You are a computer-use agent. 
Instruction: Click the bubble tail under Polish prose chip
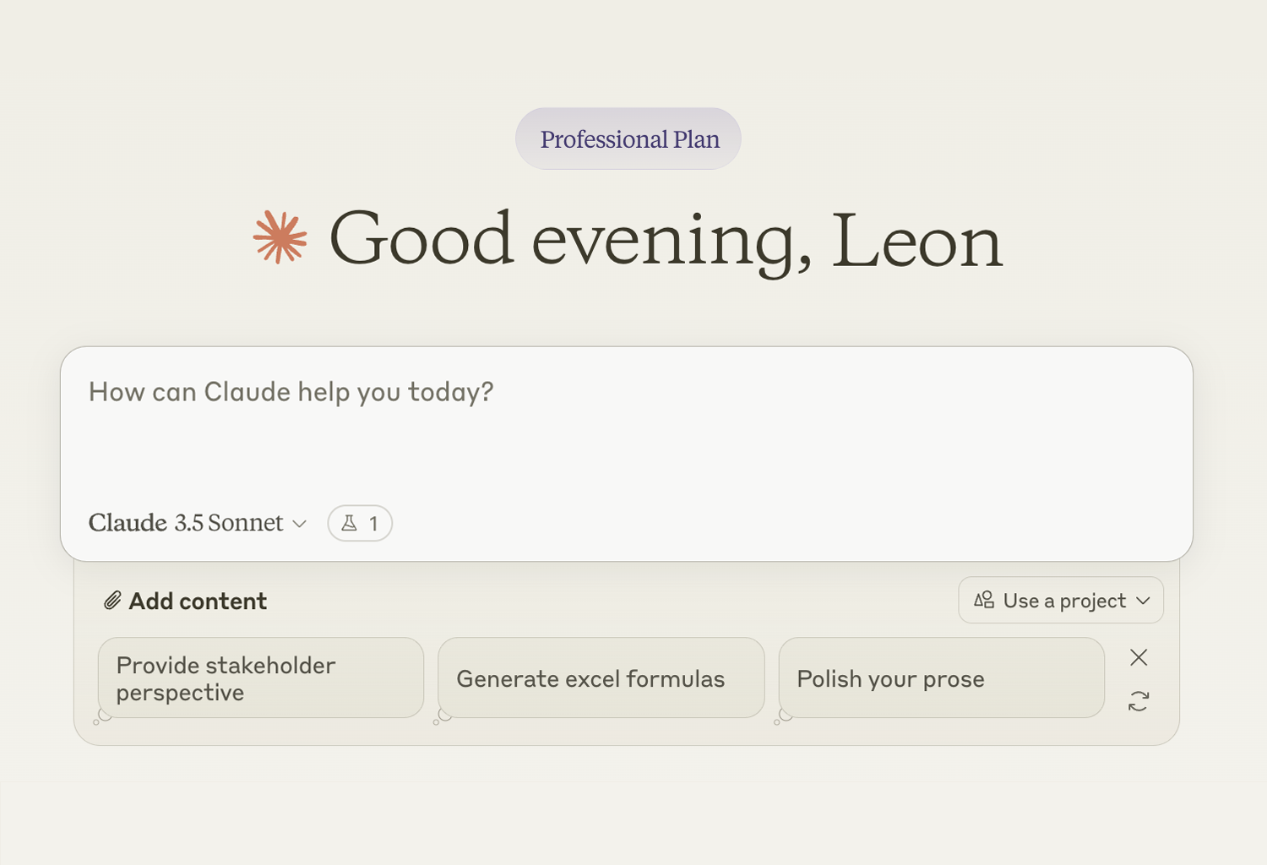click(782, 718)
